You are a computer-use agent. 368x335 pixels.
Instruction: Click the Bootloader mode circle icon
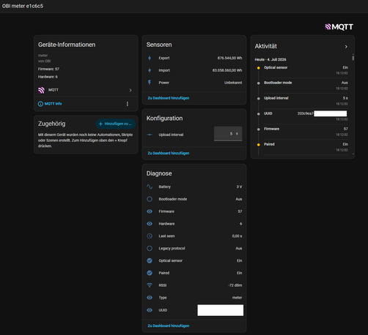150,199
